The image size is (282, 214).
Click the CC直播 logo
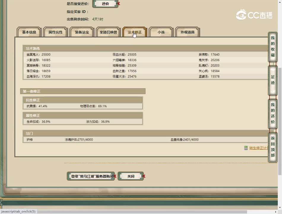click(254, 15)
